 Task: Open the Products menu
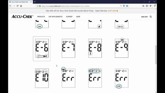(x=41, y=17)
